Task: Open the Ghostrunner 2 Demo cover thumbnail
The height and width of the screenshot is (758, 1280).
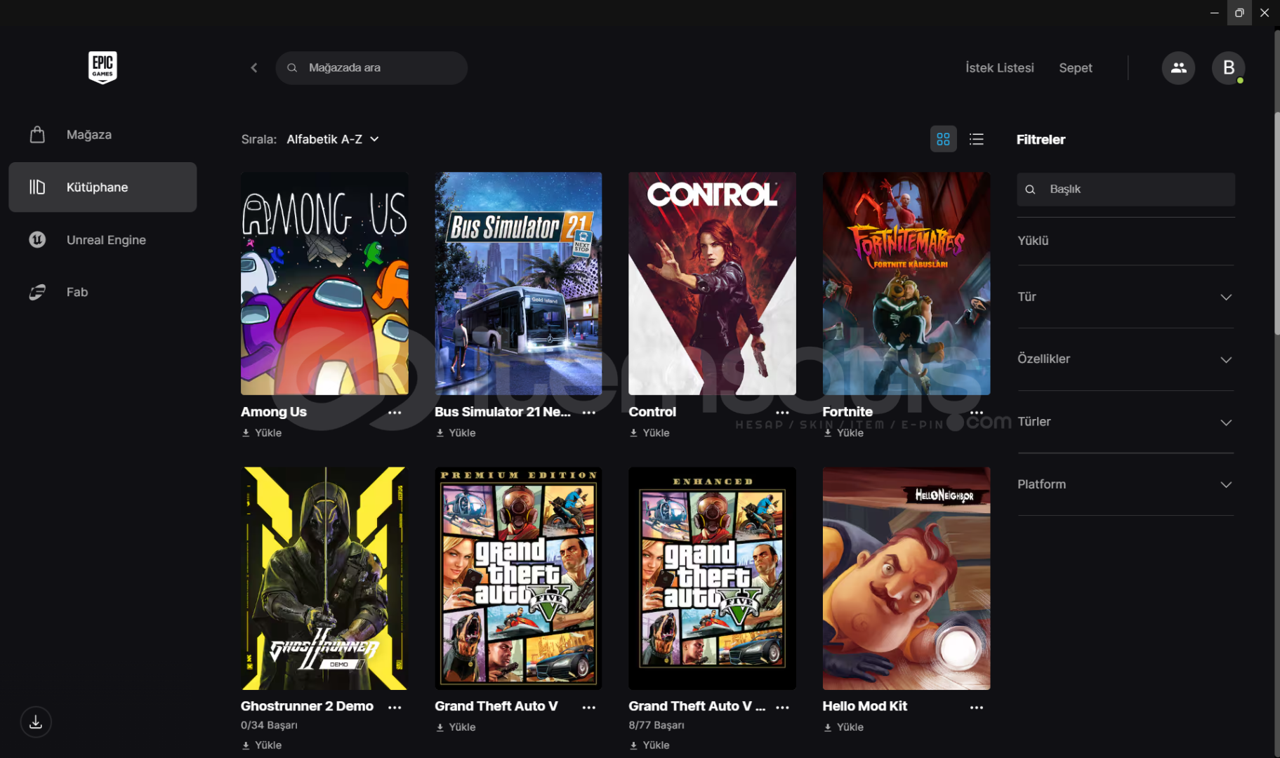Action: click(324, 578)
